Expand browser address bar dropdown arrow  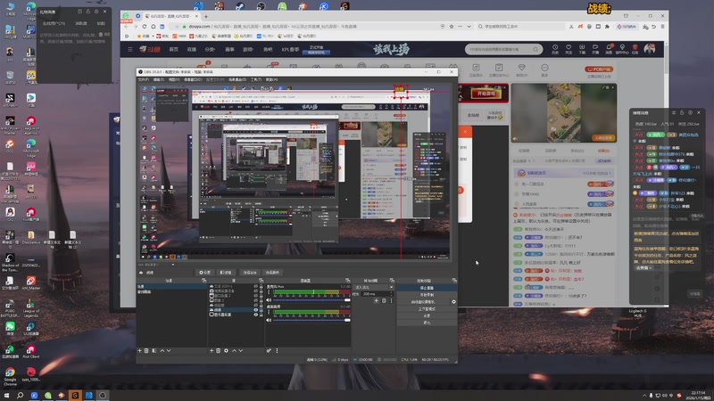(469, 27)
